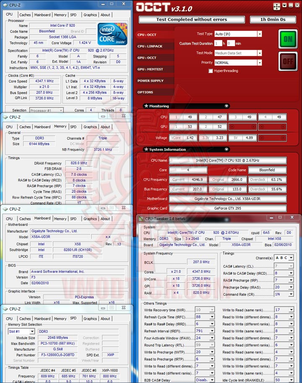Open the Test Type dropdown showing Auto (1h)
This screenshot has height=383, width=302.
tap(260, 34)
